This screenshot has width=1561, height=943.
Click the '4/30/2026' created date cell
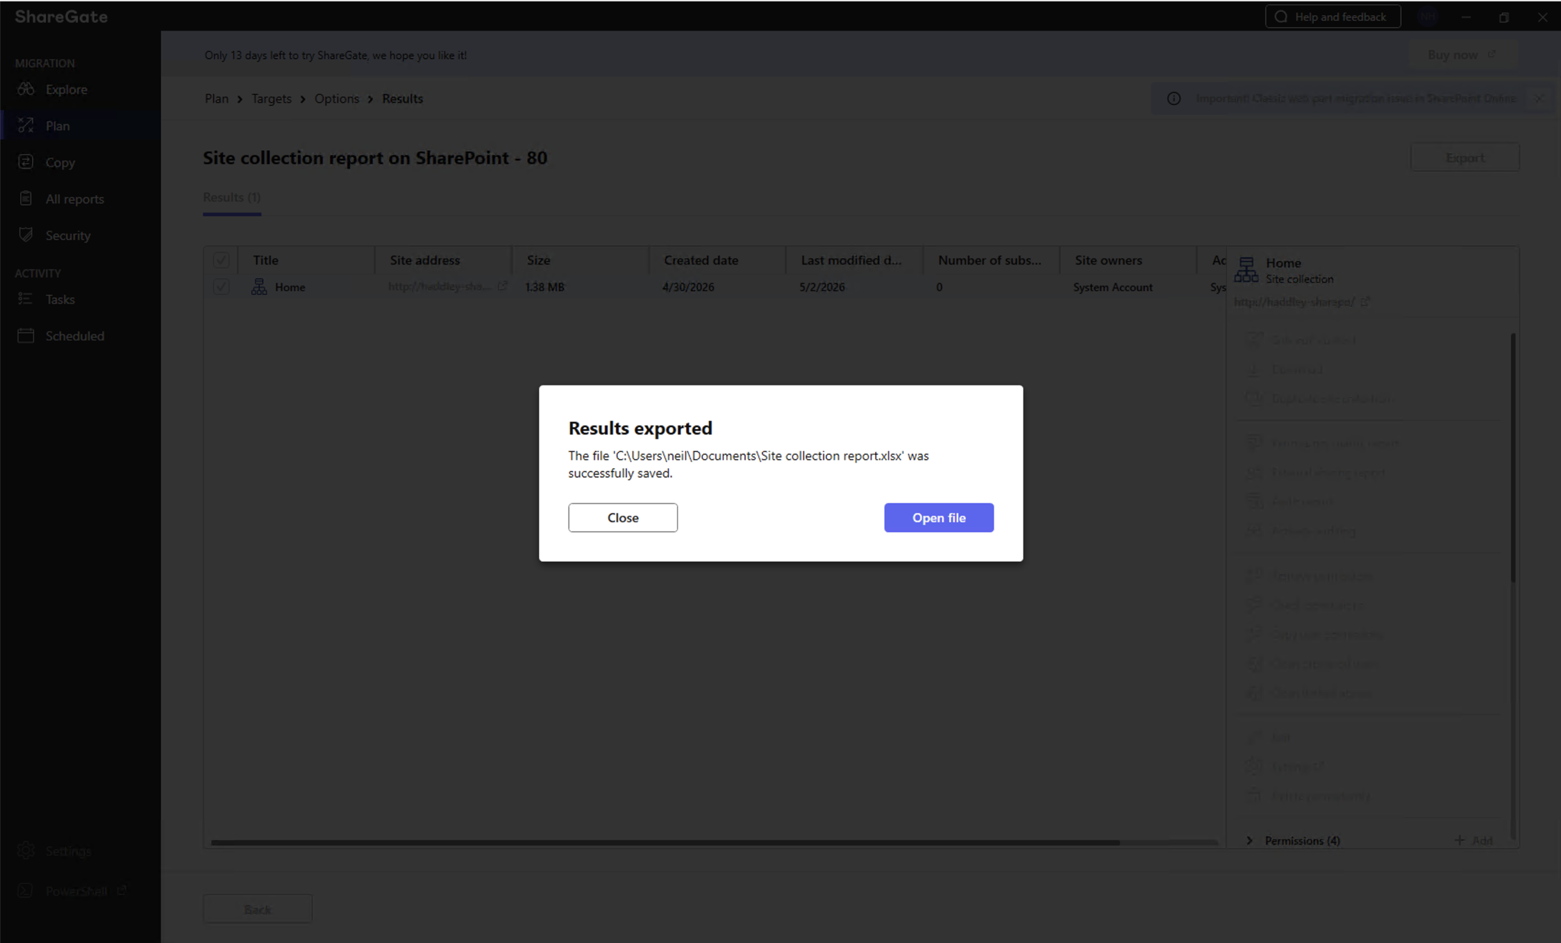coord(688,287)
